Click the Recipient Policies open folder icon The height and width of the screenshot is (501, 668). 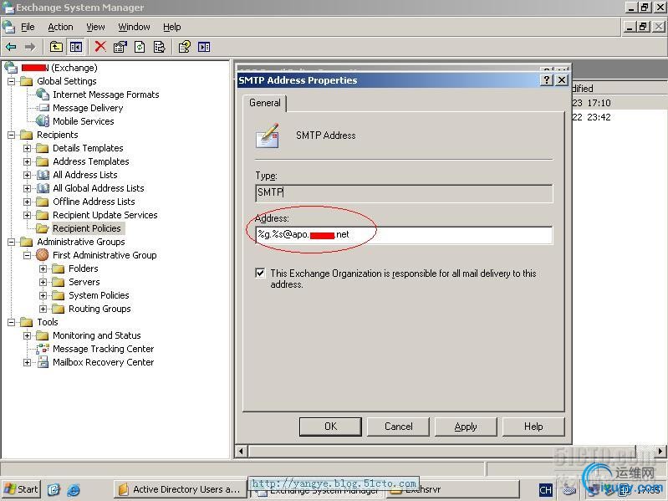(x=42, y=228)
